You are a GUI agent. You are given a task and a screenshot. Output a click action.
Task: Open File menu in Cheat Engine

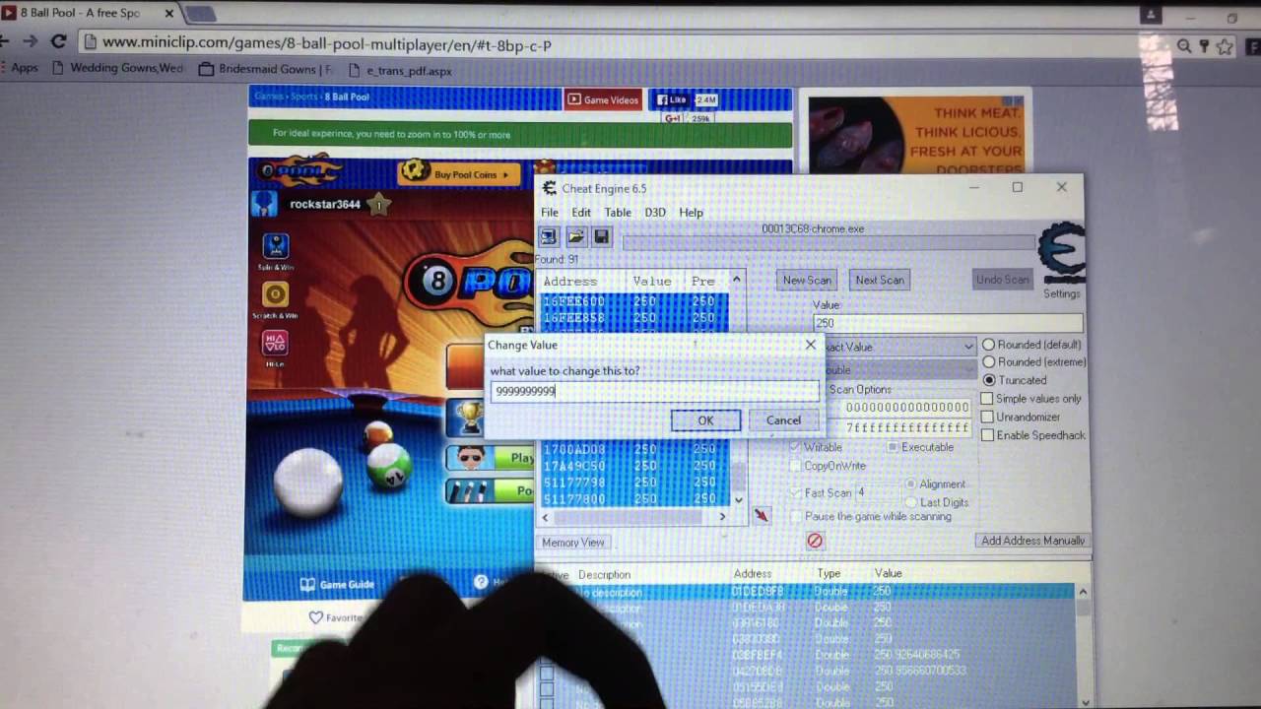pyautogui.click(x=550, y=213)
